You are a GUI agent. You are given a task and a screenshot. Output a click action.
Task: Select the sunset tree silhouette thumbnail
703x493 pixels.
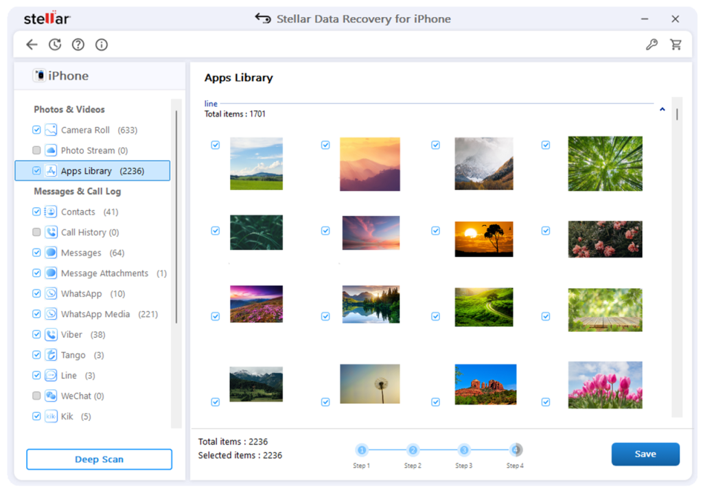click(x=483, y=238)
